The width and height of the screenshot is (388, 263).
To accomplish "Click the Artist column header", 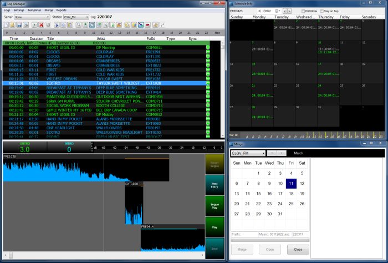I will pos(101,39).
